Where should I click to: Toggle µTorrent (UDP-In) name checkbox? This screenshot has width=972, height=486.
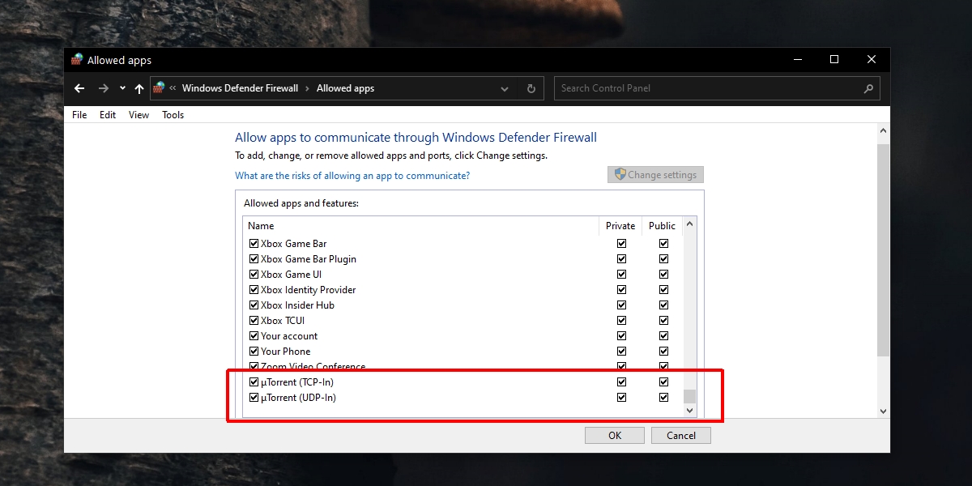(254, 398)
